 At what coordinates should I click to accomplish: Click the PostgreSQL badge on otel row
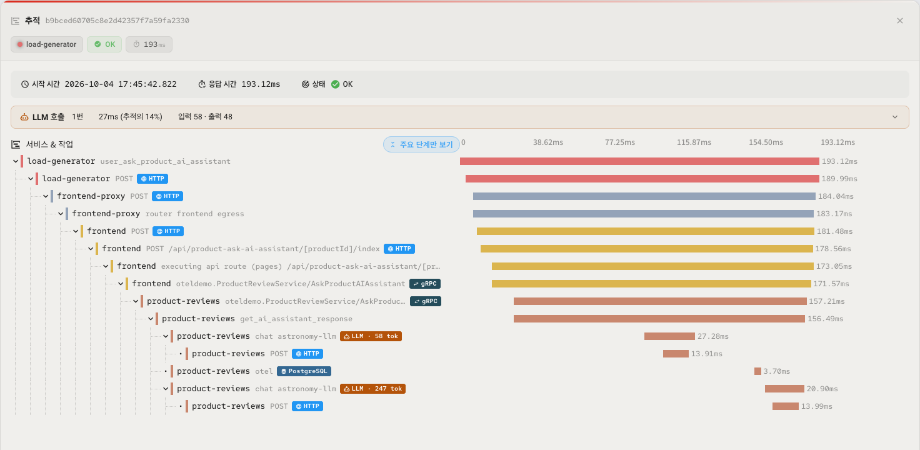coord(304,371)
